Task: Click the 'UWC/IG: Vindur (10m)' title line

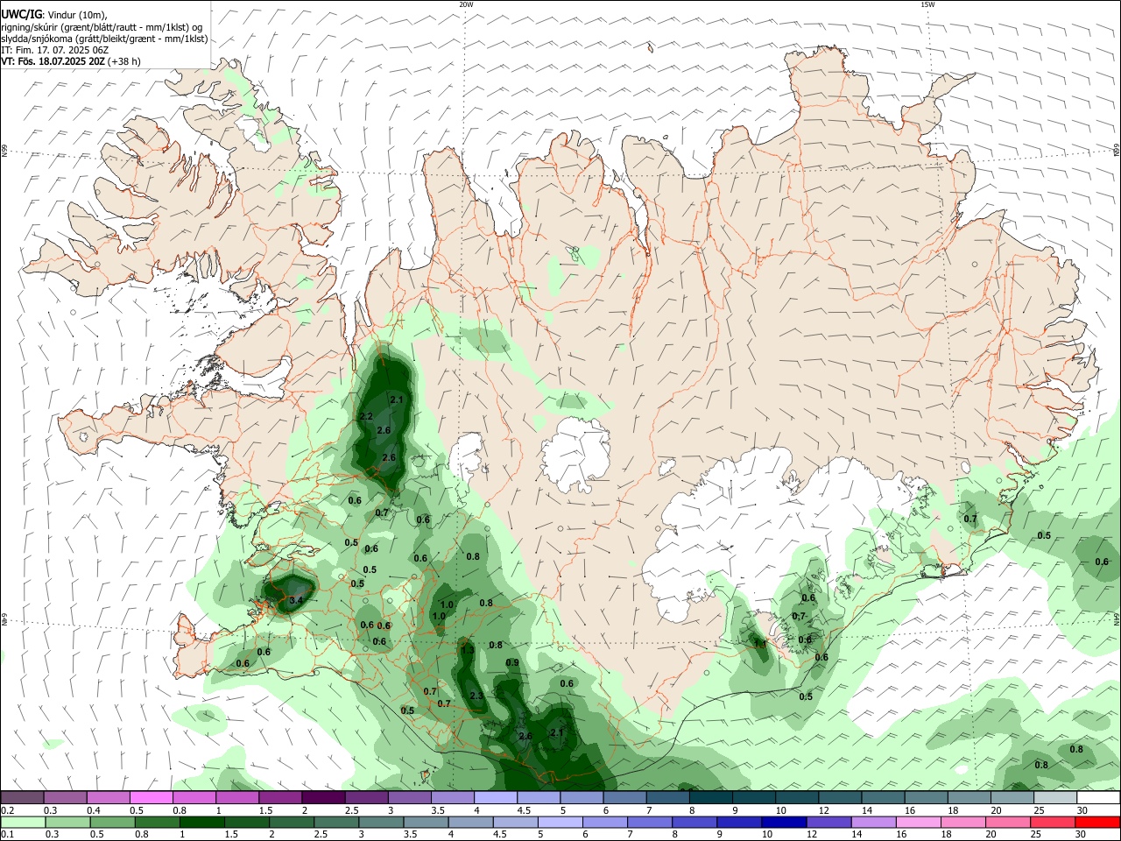Action: tap(54, 15)
